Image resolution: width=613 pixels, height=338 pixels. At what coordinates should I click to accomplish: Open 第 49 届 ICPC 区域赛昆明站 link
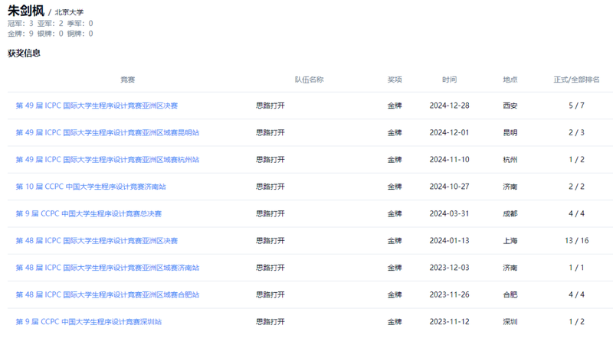click(x=107, y=132)
